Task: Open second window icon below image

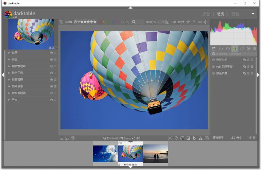Action: pos(73,138)
